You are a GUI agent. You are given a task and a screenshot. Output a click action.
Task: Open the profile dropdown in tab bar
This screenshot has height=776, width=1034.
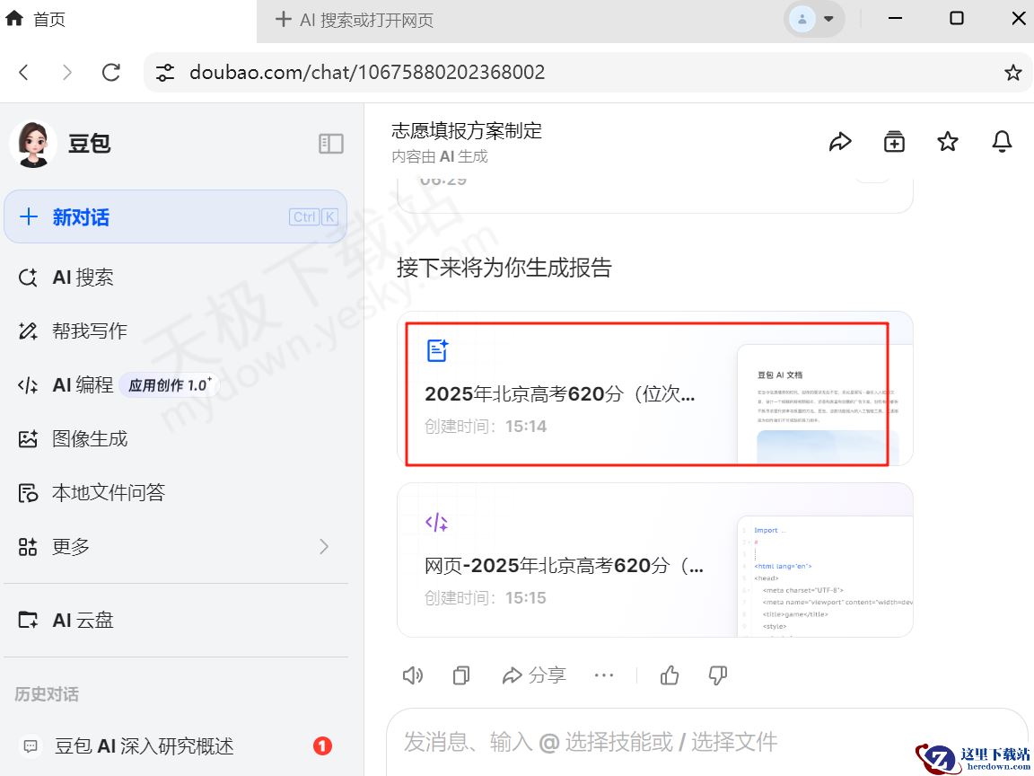coord(814,19)
